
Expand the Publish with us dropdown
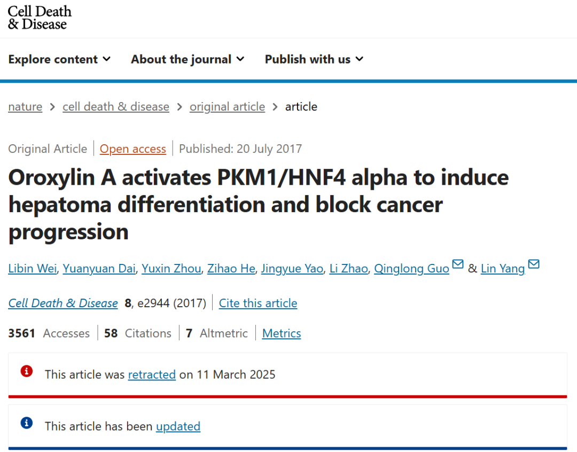pos(314,59)
